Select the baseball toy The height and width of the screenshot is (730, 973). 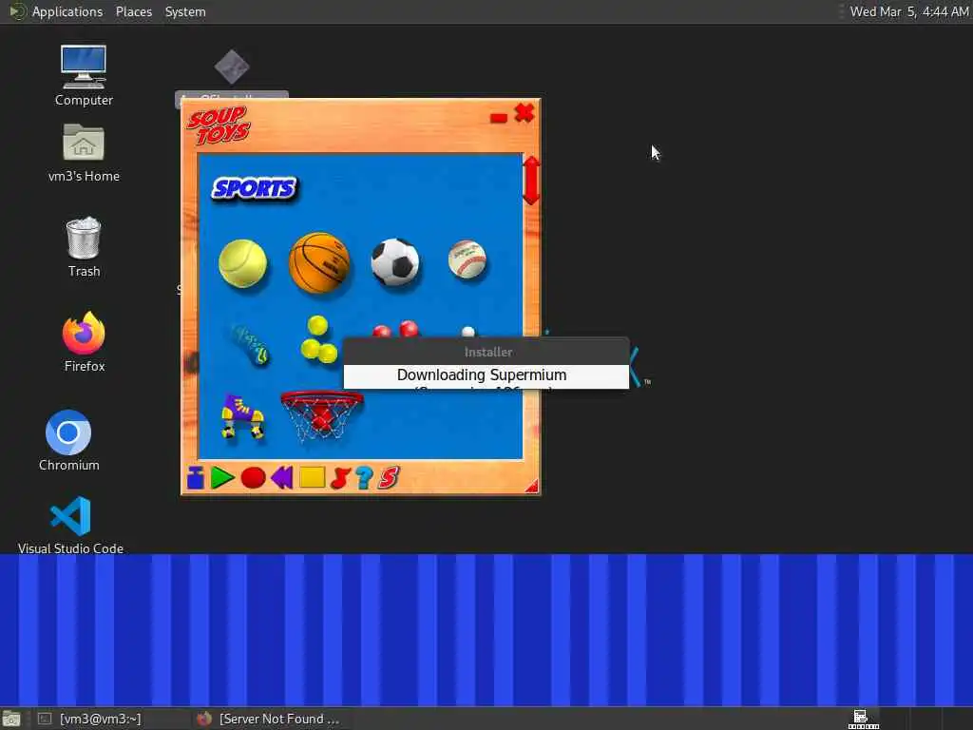(467, 259)
